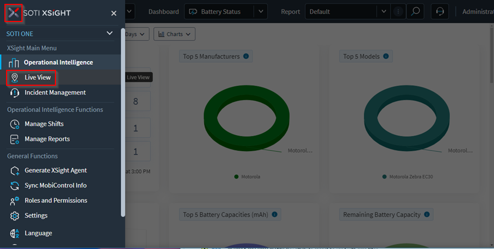Viewport: 494px width, 249px height.
Task: Click 'Top 5 Battery Capacities (mAh)' title
Action: coord(226,214)
